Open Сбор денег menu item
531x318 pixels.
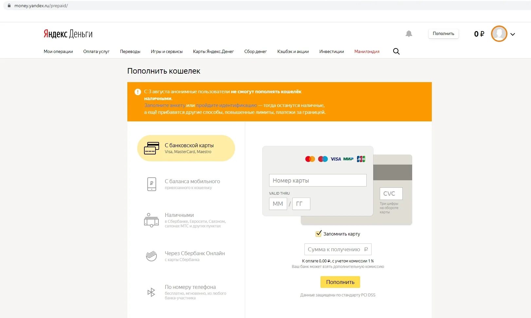(255, 51)
